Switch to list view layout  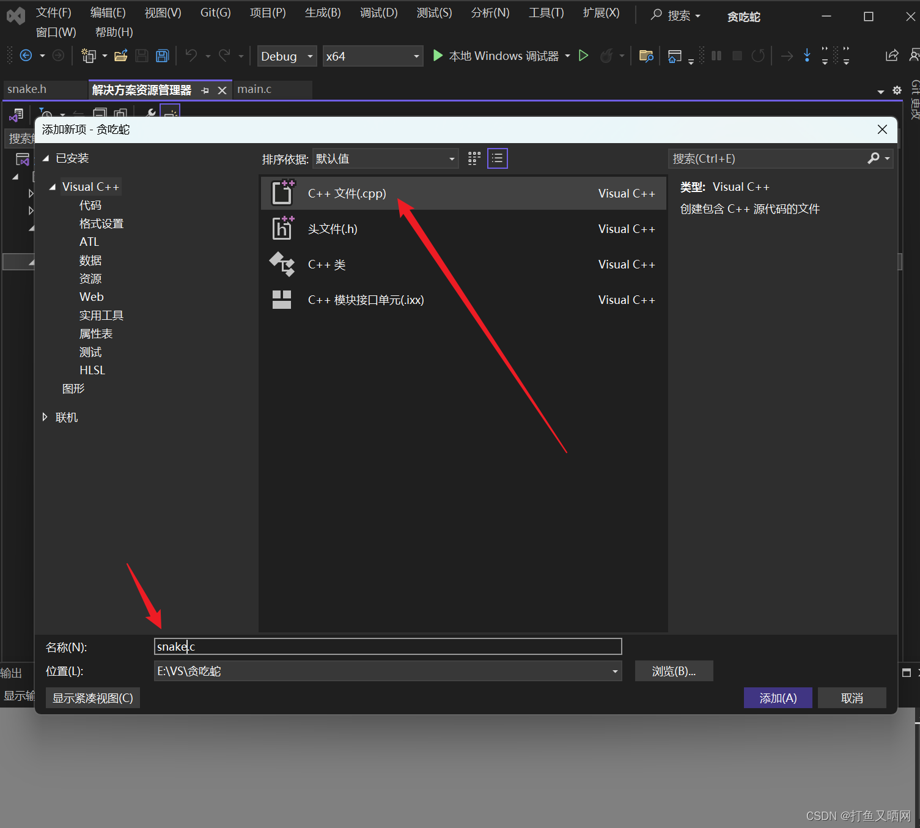[x=498, y=159]
